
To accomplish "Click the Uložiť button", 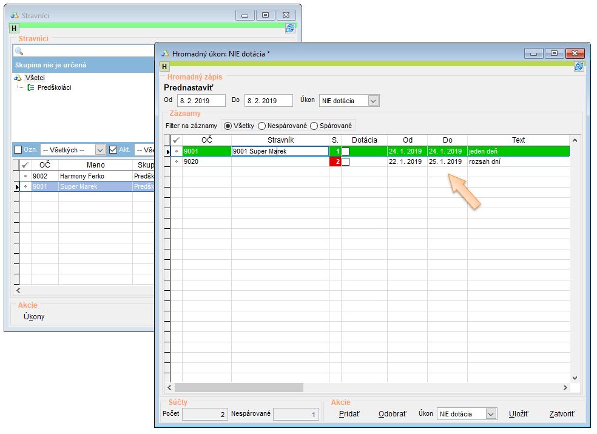I will (518, 414).
